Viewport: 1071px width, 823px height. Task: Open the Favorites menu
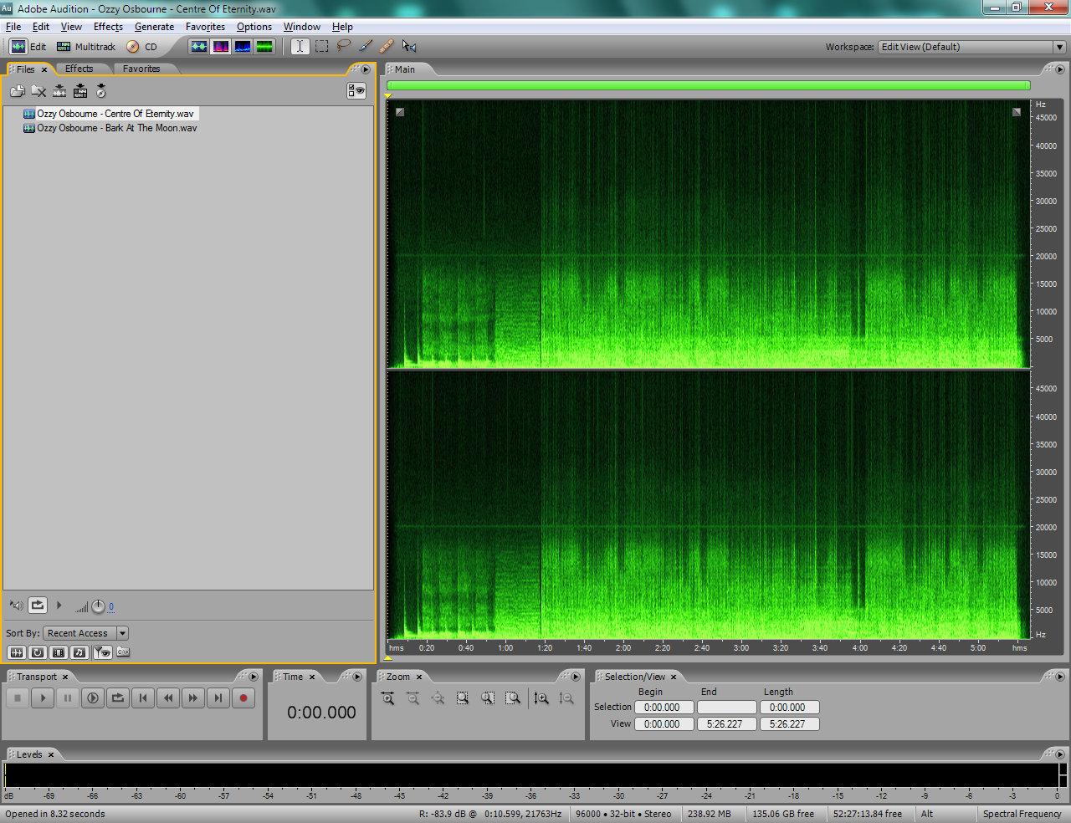coord(205,27)
